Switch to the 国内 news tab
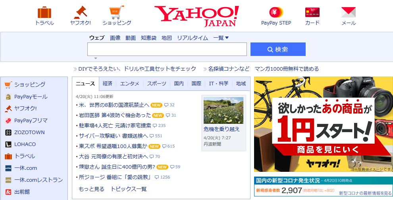 (179, 84)
